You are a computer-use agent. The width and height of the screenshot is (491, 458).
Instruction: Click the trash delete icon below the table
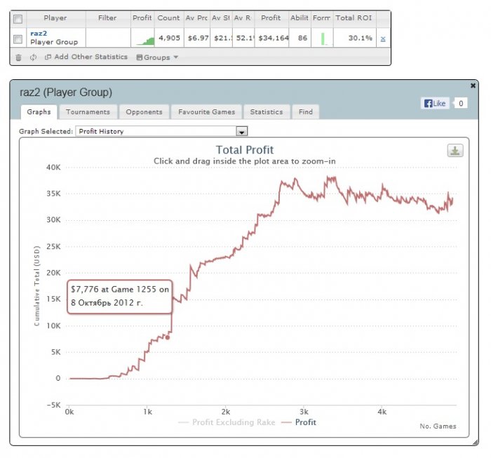pyautogui.click(x=18, y=58)
